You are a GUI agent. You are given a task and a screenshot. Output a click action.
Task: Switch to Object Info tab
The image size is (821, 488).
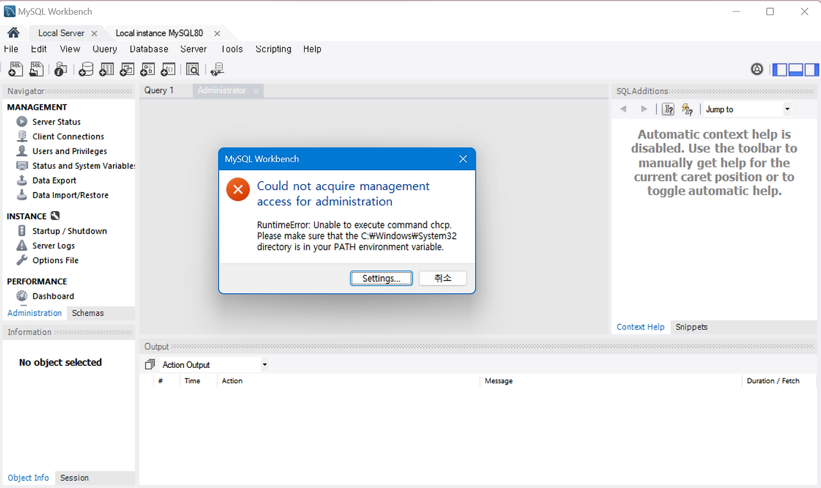point(28,478)
